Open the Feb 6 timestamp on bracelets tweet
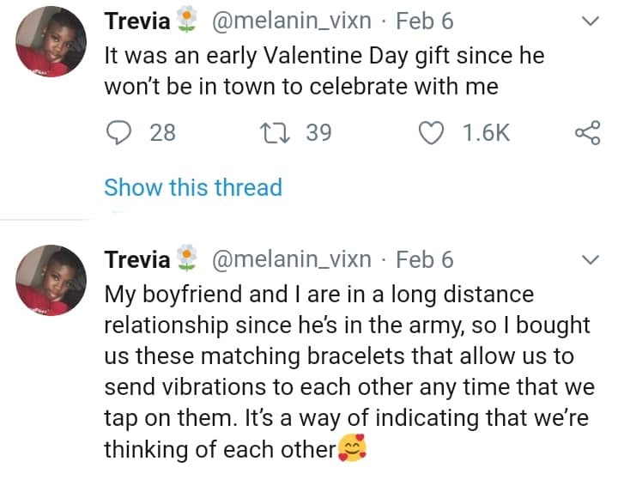This screenshot has height=480, width=618. (x=424, y=259)
